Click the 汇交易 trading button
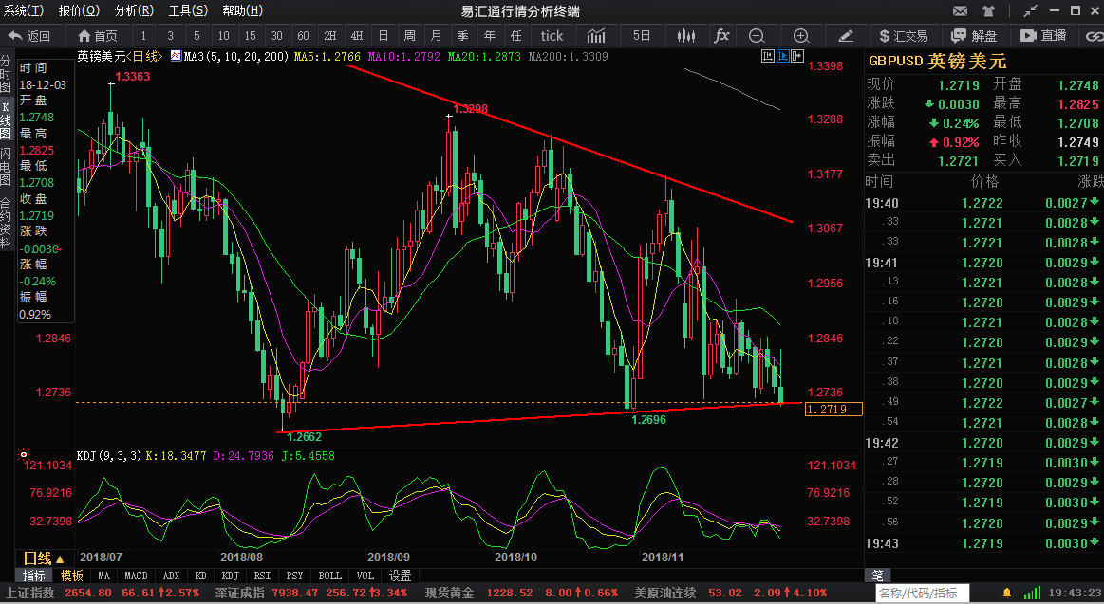Screen dimensions: 1104x604 point(902,36)
